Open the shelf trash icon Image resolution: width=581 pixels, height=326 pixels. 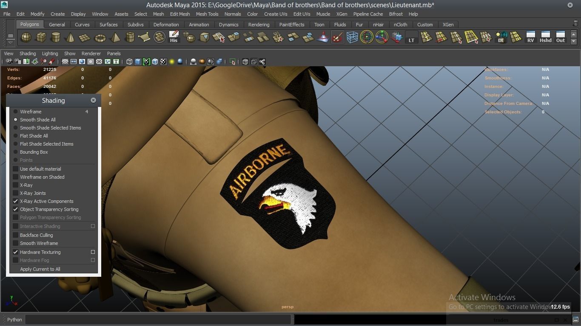(575, 24)
